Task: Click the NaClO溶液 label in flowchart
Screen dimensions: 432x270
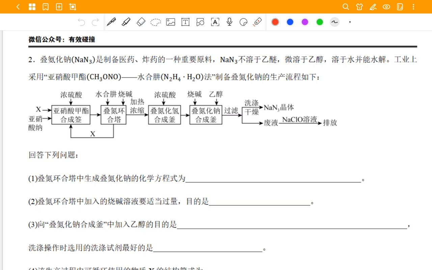Action: click(x=300, y=119)
